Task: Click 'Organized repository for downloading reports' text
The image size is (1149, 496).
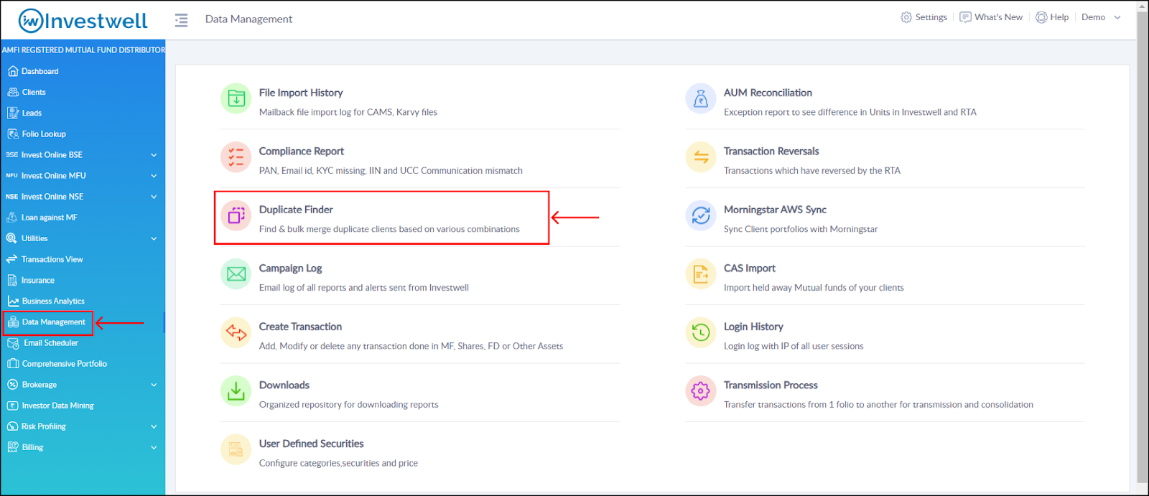Action: pos(348,405)
